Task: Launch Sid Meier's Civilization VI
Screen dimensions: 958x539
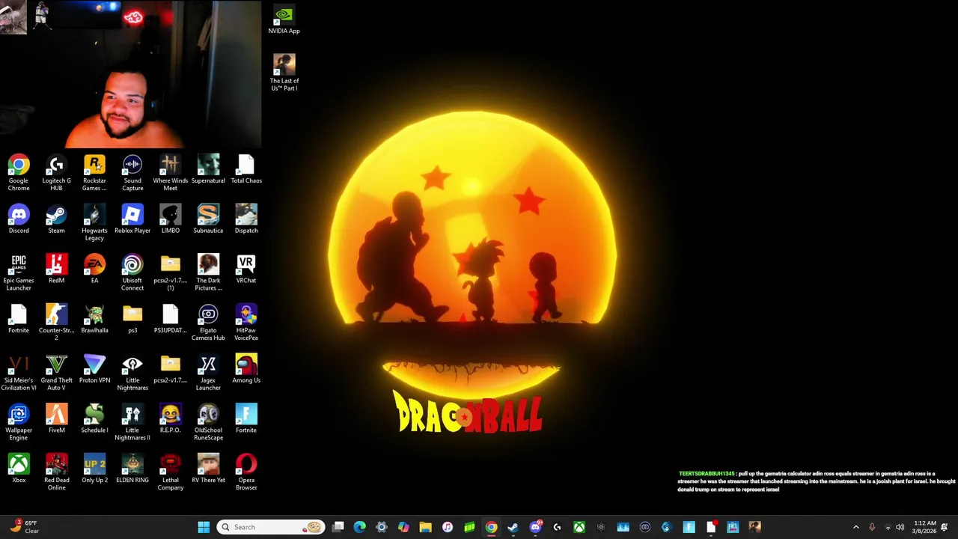Action: click(19, 373)
